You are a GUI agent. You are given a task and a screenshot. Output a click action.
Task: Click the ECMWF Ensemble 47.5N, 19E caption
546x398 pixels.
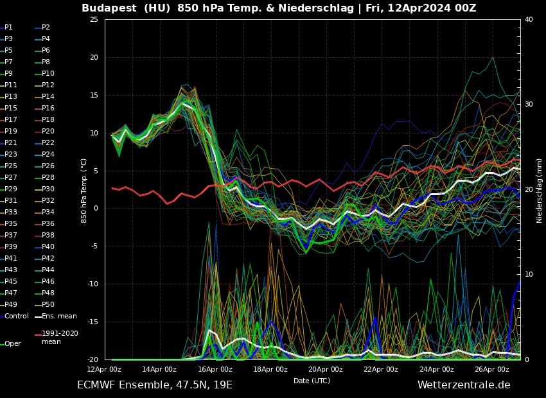pos(154,385)
